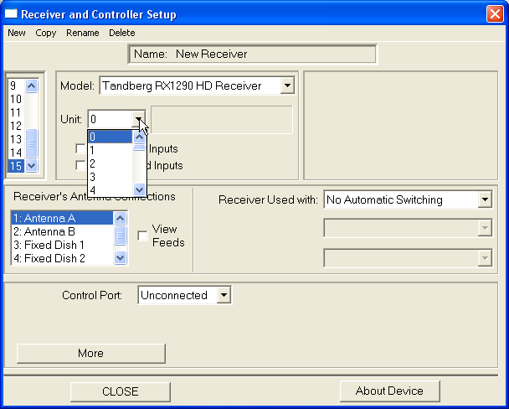This screenshot has width=509, height=409.
Task: Click the More button
Action: pyautogui.click(x=90, y=353)
